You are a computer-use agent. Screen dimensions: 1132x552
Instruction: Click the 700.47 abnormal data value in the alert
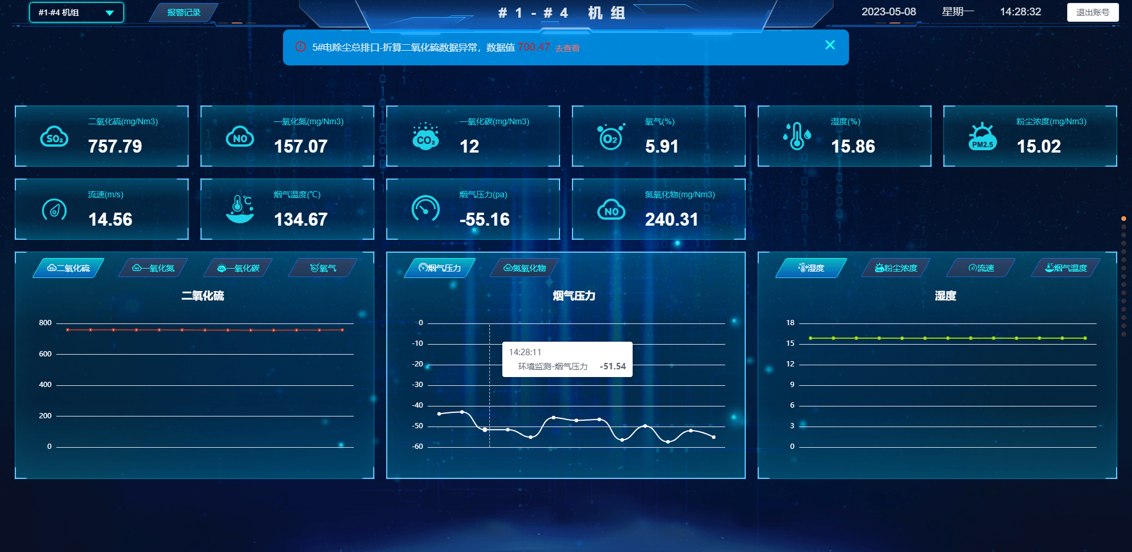point(534,47)
